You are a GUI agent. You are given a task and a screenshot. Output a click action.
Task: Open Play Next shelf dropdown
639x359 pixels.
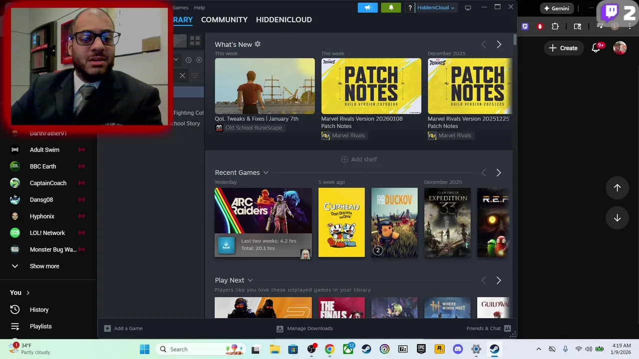click(x=250, y=280)
